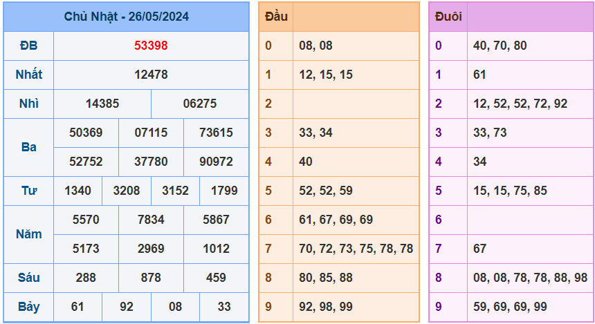Click Đuôi row 3 values 33, 73

[x=490, y=133]
